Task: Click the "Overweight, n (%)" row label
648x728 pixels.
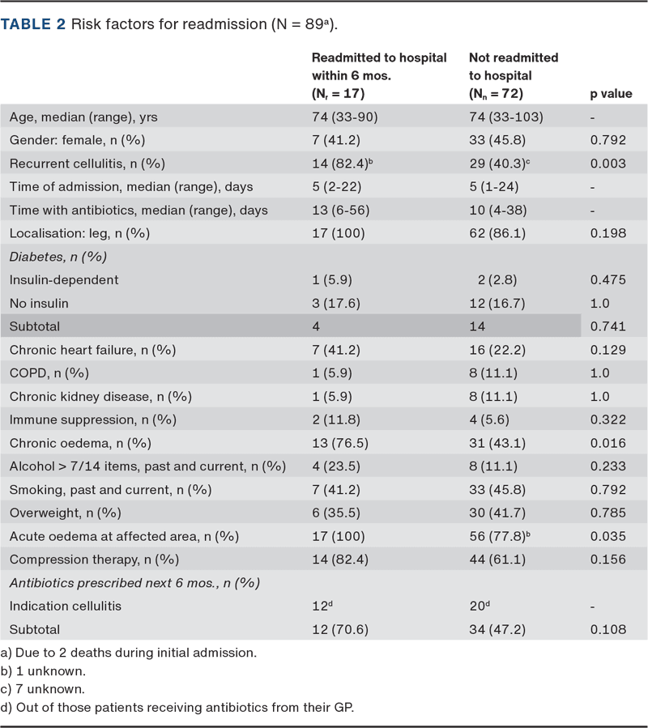Action: point(65,513)
